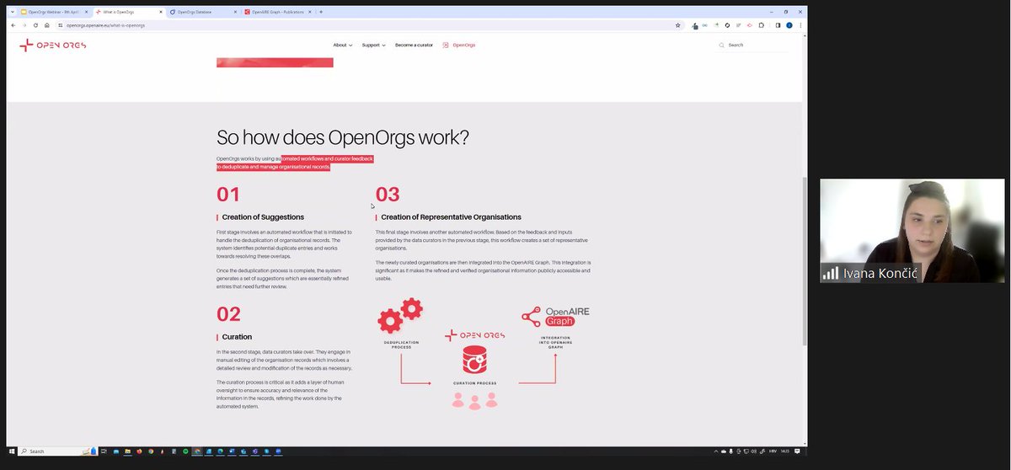The image size is (1011, 470).
Task: Click the red '02' step number
Action: pos(228,314)
